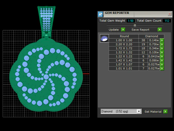Click the count cell showing 18
Image resolution: width=174 pixels, height=131 pixels.
[x=143, y=48]
